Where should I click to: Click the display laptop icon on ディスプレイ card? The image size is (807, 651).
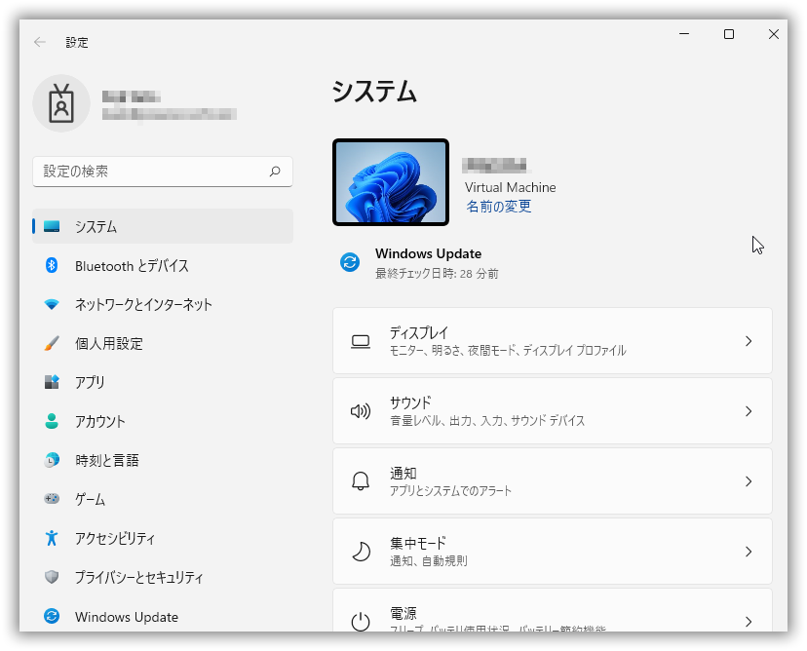[361, 342]
